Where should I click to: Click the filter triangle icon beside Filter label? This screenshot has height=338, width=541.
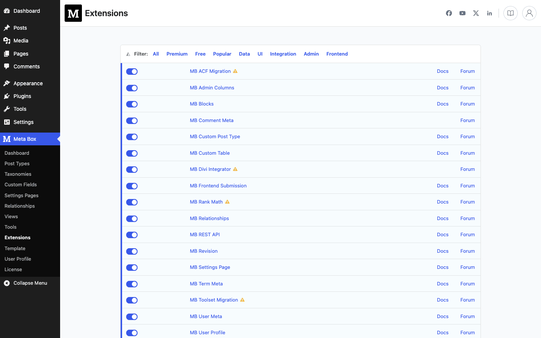[128, 54]
